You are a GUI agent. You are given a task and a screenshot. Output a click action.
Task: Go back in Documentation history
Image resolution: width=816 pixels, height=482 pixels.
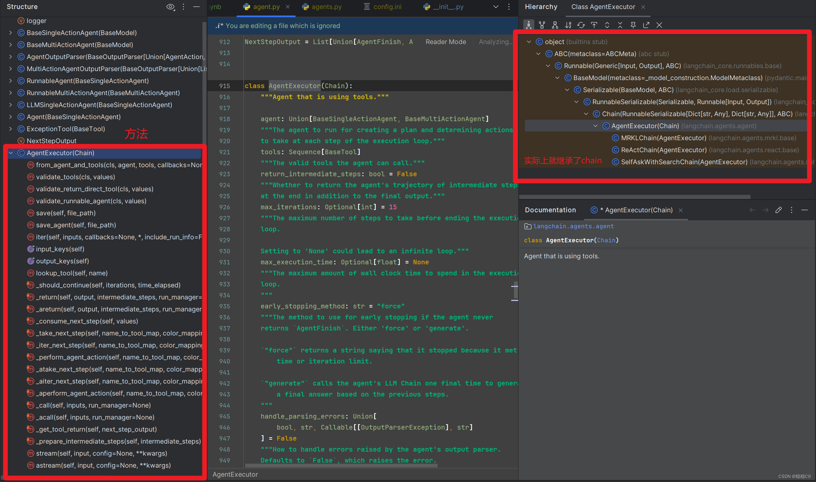point(753,210)
